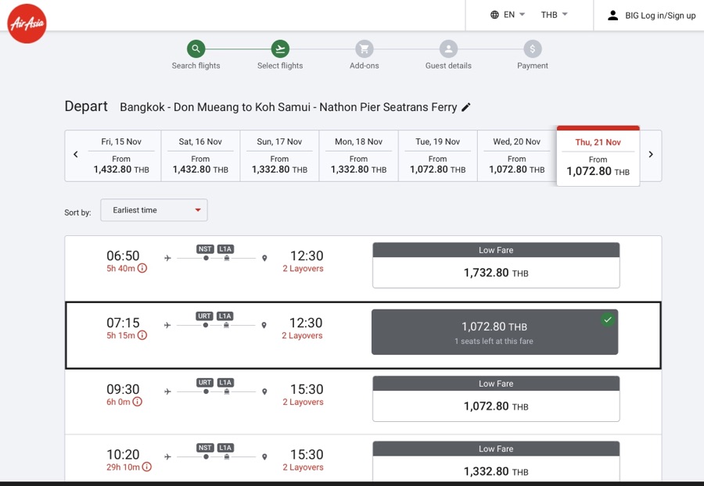Click URT stop badge on 07:15 flight
704x486 pixels.
205,316
